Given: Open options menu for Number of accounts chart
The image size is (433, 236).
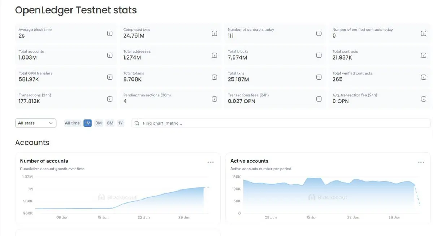Looking at the screenshot, I should click(211, 162).
